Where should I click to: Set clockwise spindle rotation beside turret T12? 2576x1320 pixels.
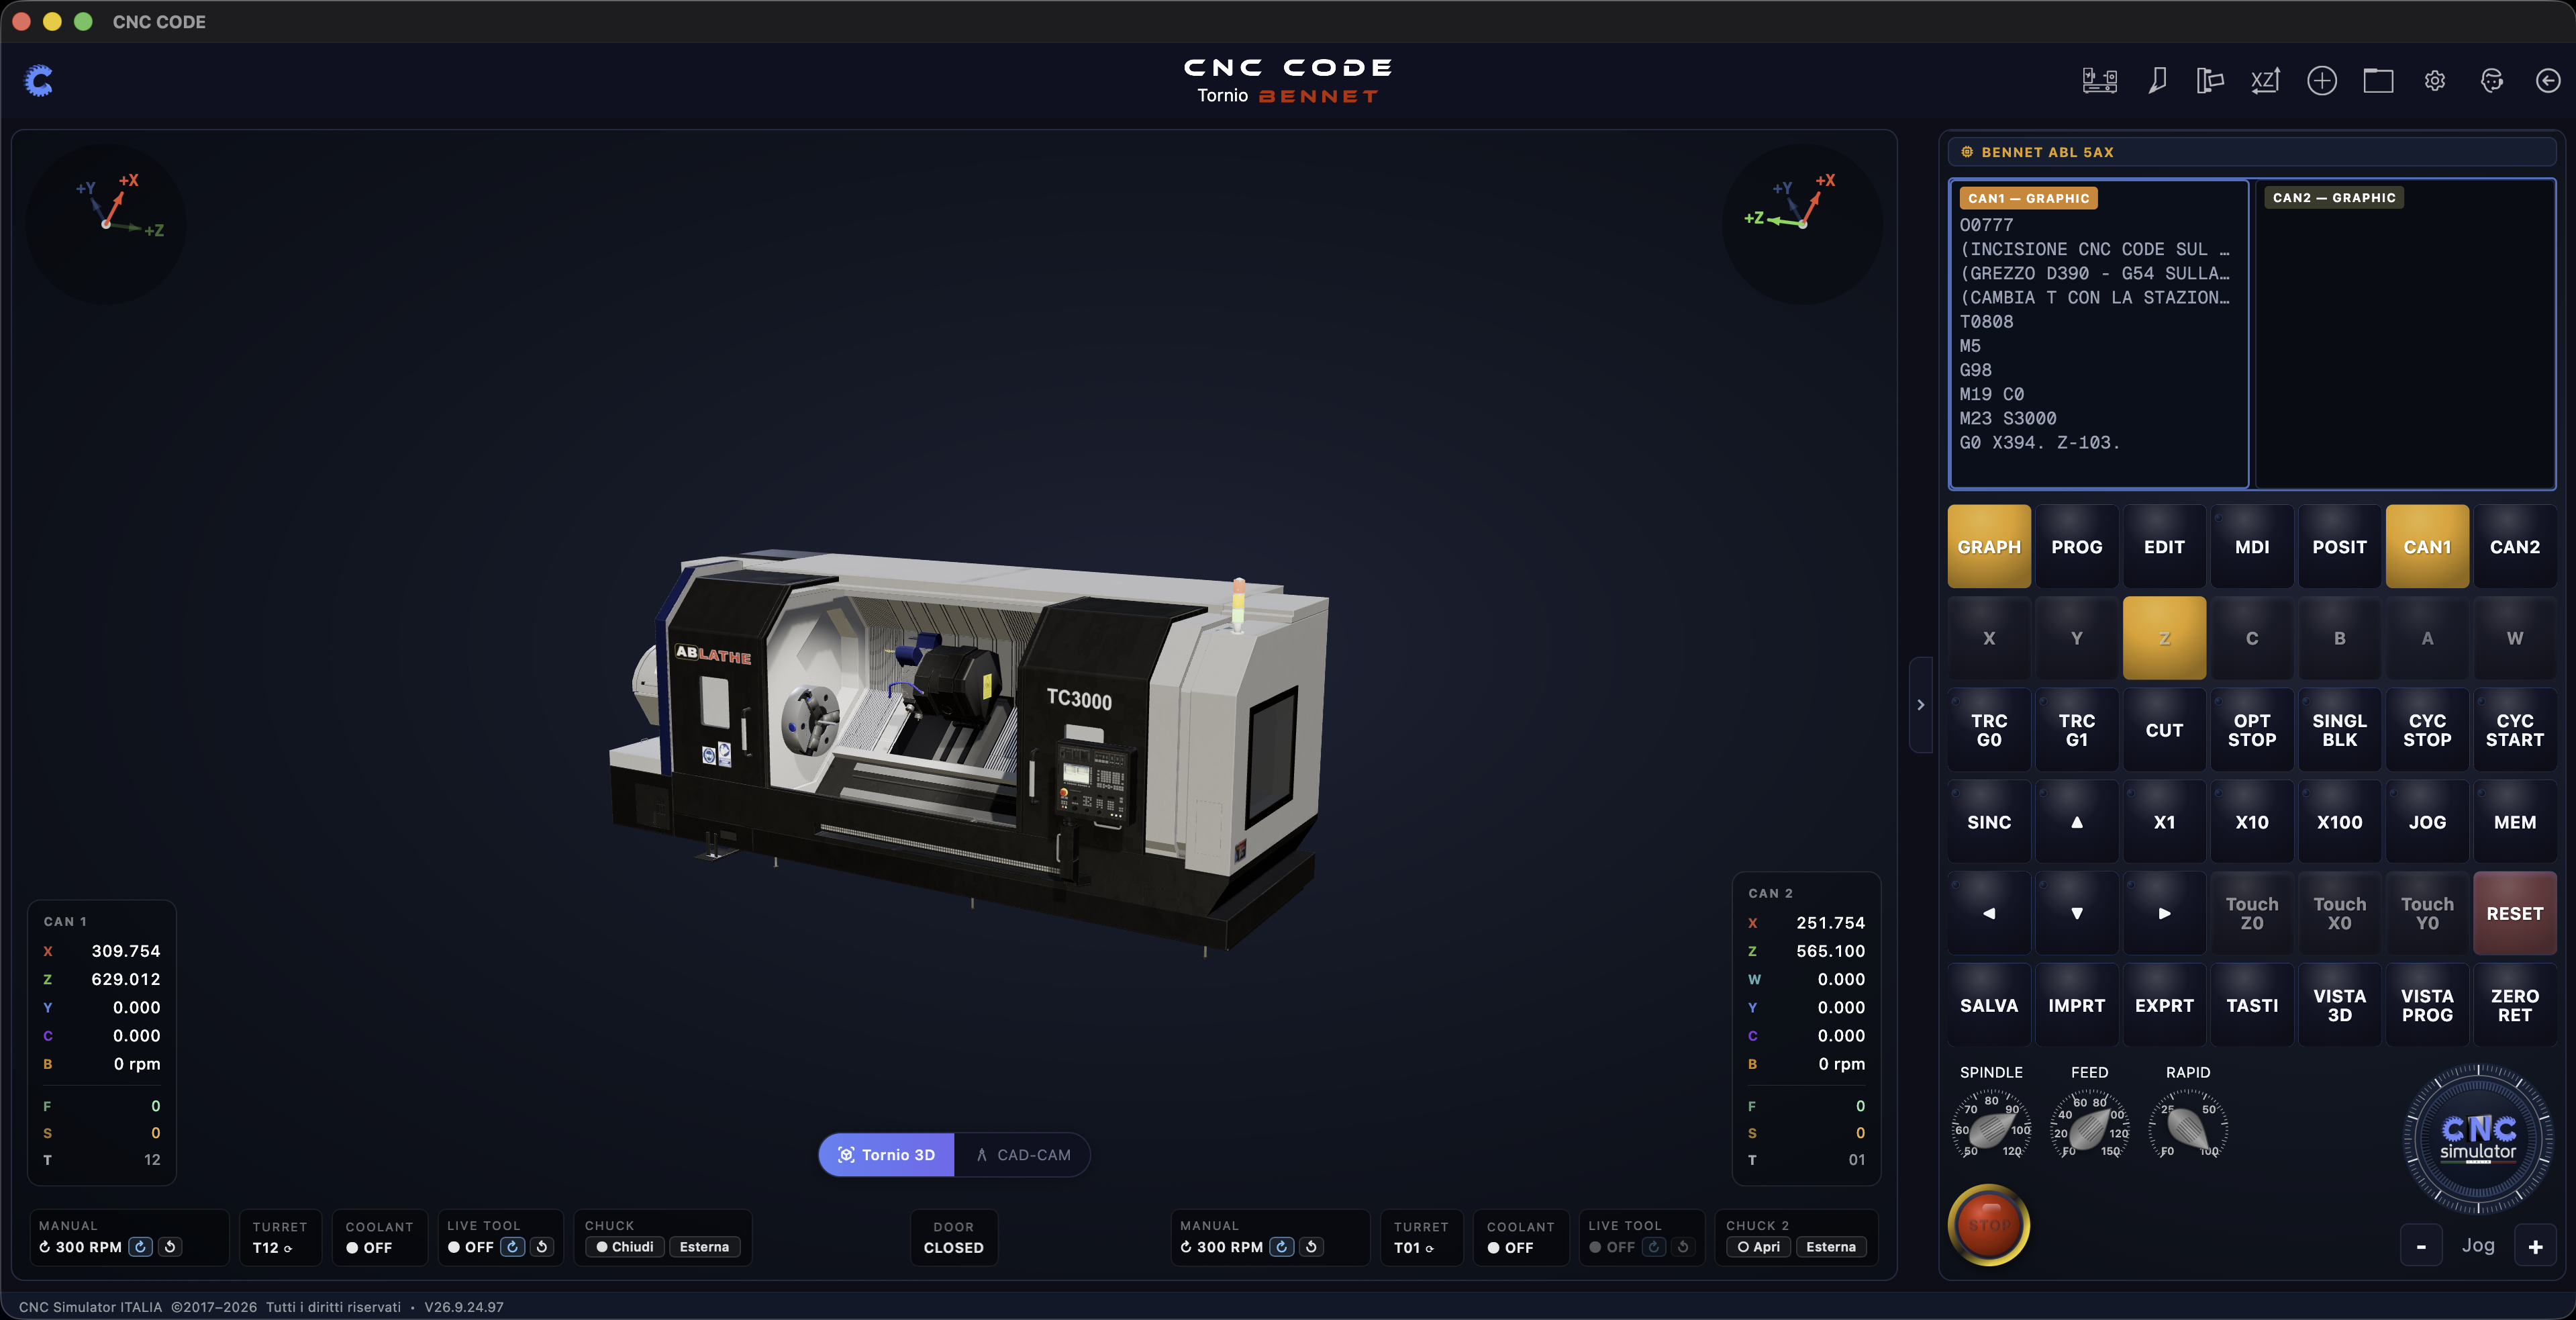(x=141, y=1247)
